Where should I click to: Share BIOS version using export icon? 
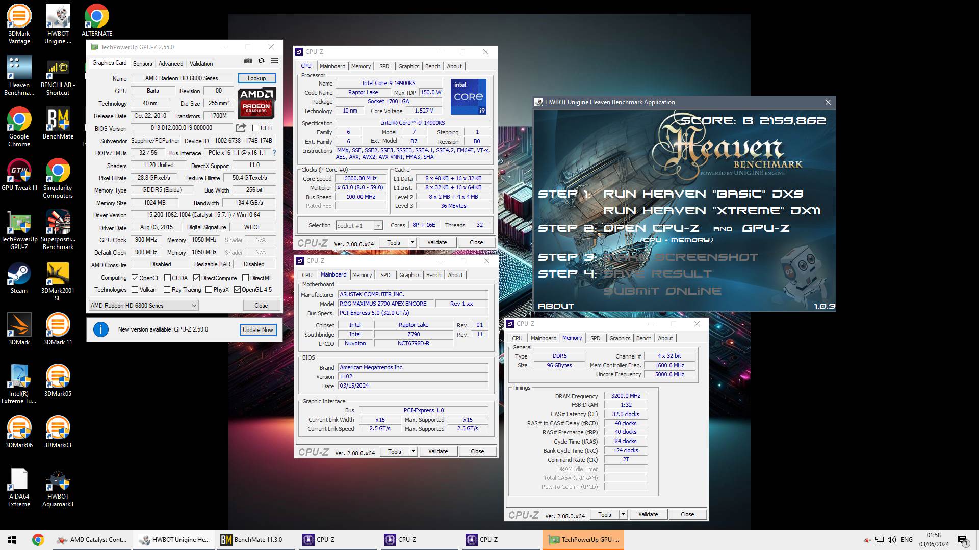(241, 128)
